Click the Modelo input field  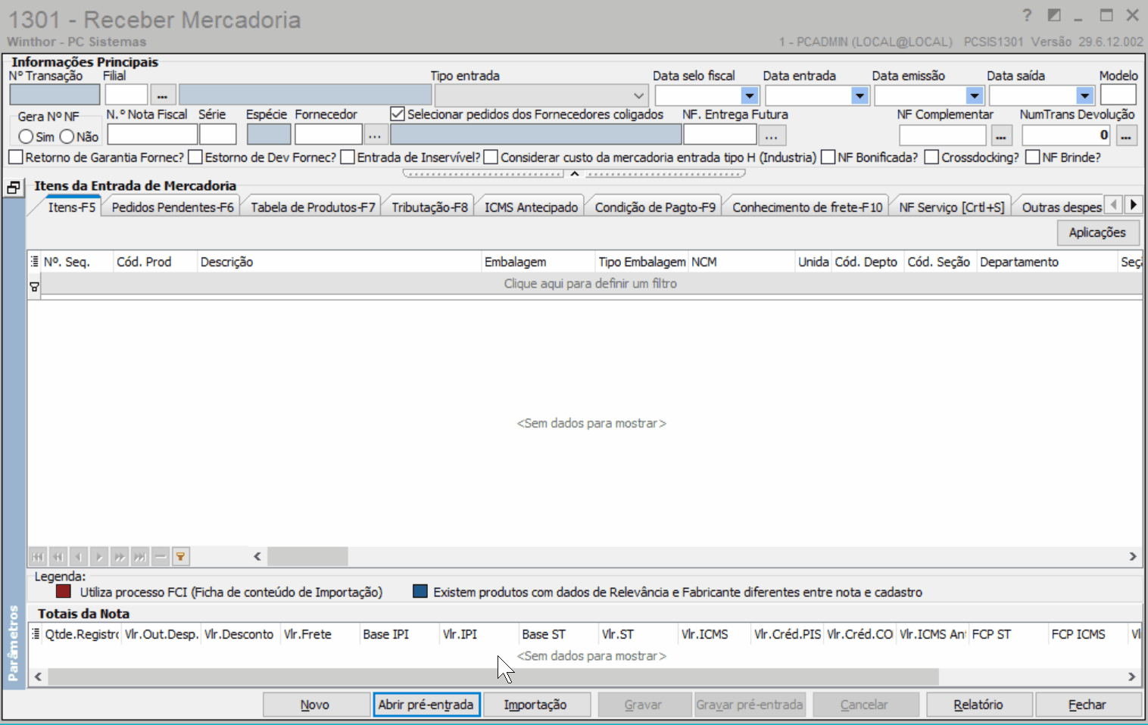(x=1118, y=95)
